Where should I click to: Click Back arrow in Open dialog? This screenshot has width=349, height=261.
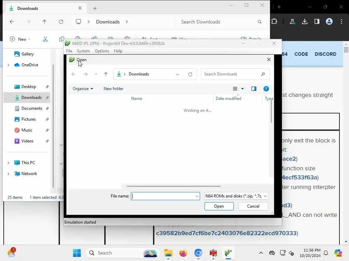pyautogui.click(x=74, y=74)
